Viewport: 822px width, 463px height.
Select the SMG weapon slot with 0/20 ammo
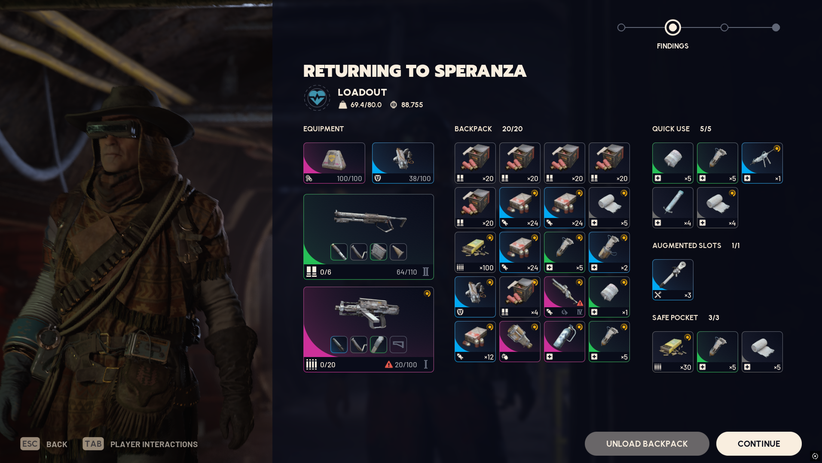click(x=368, y=330)
